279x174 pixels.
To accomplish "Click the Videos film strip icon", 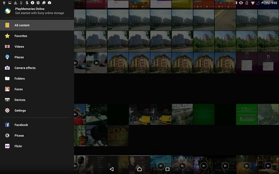I will pos(7,46).
